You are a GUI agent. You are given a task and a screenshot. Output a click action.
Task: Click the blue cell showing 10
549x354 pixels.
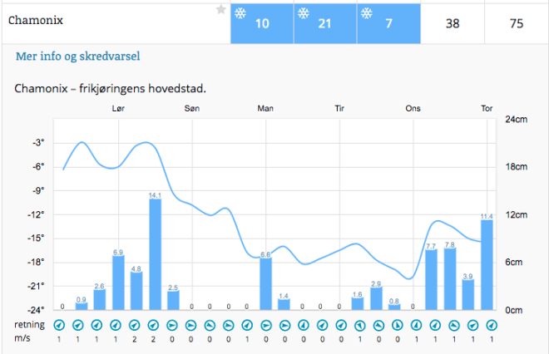click(x=262, y=23)
